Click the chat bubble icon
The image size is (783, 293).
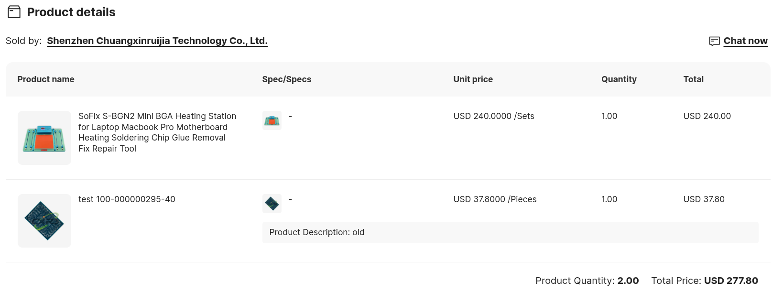714,41
